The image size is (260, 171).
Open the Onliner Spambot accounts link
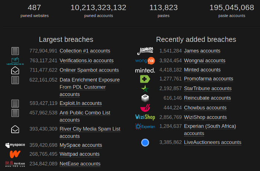click(x=89, y=70)
